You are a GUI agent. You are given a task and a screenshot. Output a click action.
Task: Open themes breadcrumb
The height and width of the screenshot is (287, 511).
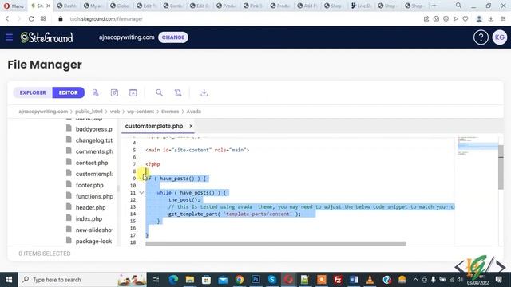170,112
